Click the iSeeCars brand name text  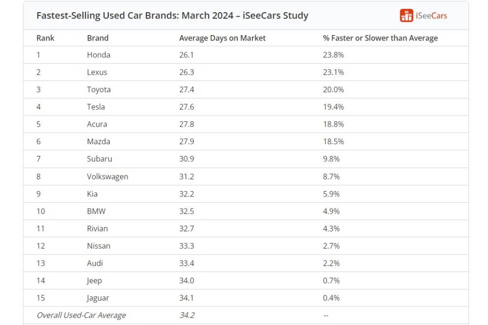pos(431,16)
